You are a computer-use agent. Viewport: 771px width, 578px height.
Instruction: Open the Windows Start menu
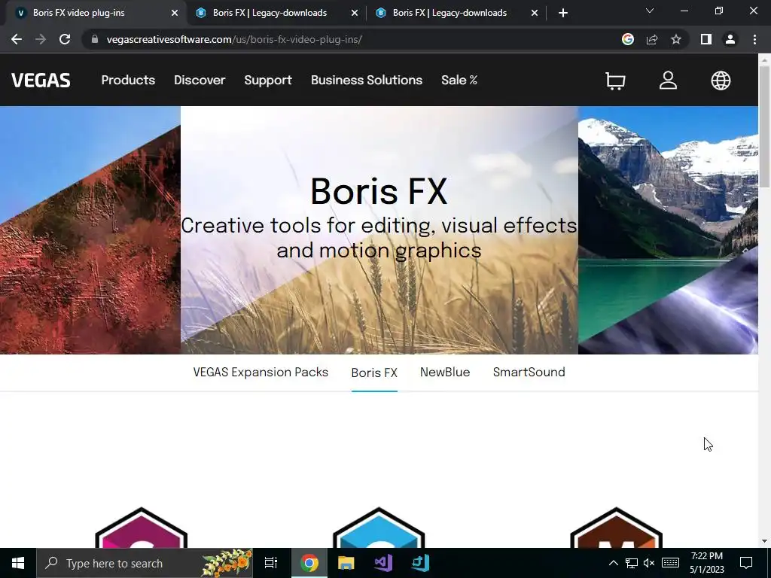18,563
